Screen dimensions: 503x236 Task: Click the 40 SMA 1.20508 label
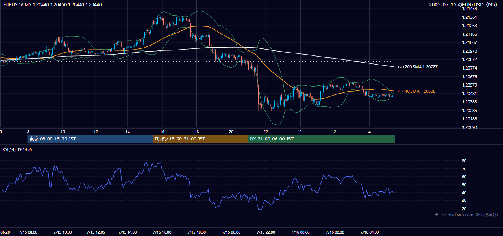tap(416, 91)
